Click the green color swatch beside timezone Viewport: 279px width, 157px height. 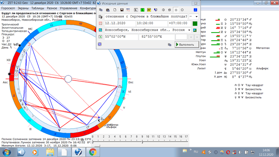(195, 23)
